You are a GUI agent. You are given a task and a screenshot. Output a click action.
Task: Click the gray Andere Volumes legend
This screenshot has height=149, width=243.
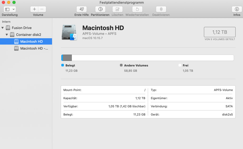[121, 65]
